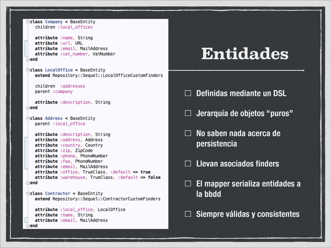
Task: Click the 'ZipCode' type
Action: tap(84, 150)
